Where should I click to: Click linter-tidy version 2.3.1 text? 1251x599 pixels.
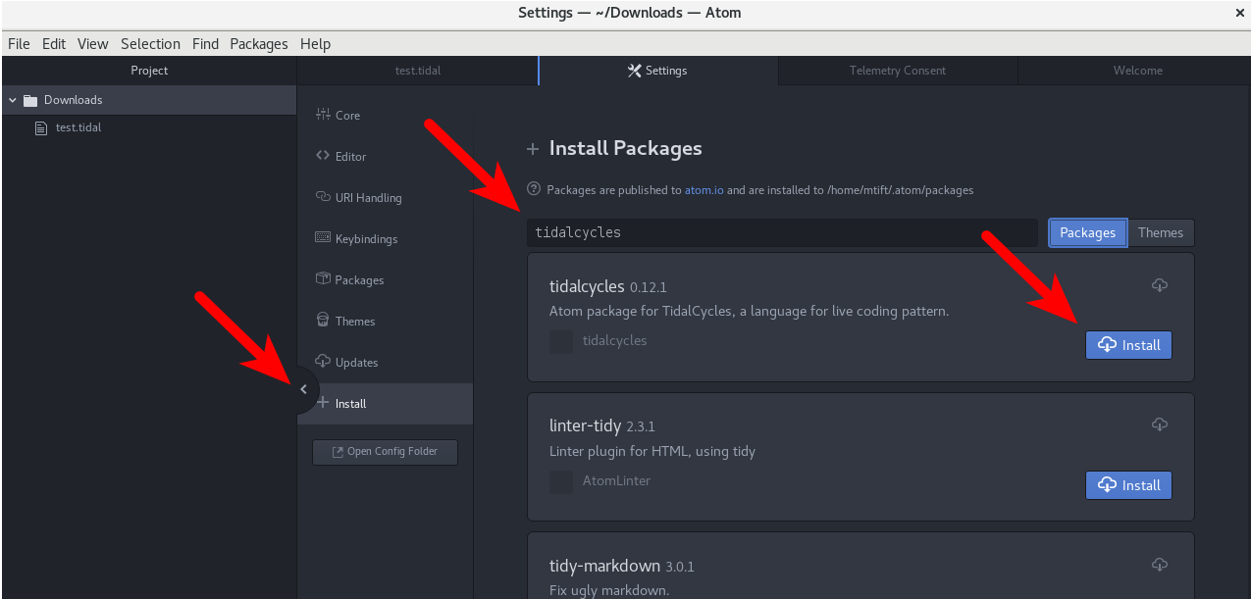(641, 427)
